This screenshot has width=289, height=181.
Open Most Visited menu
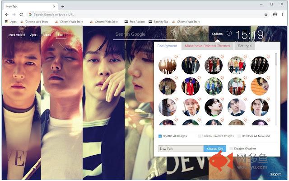click(16, 35)
